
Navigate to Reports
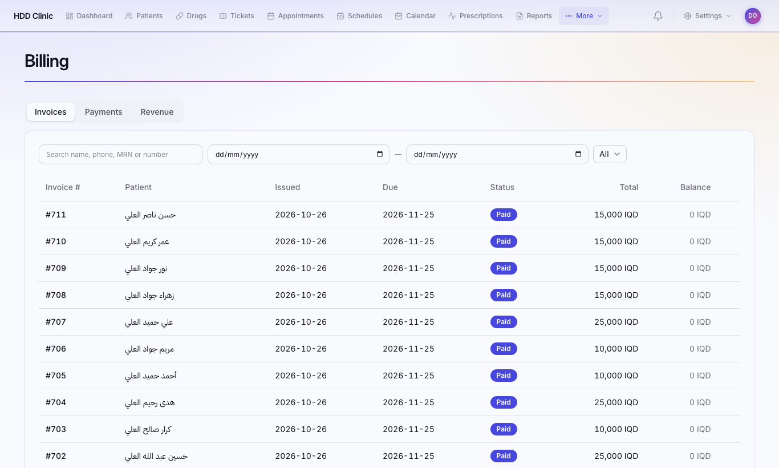[534, 16]
